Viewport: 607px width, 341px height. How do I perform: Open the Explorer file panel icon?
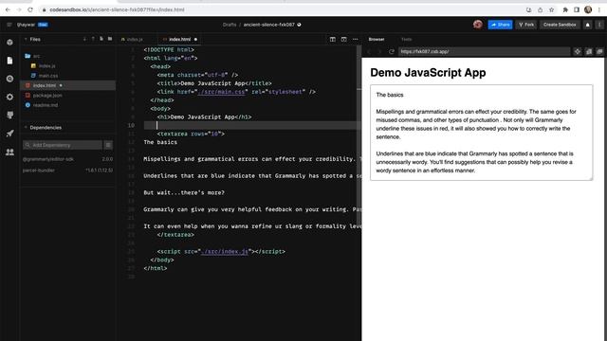pos(9,61)
